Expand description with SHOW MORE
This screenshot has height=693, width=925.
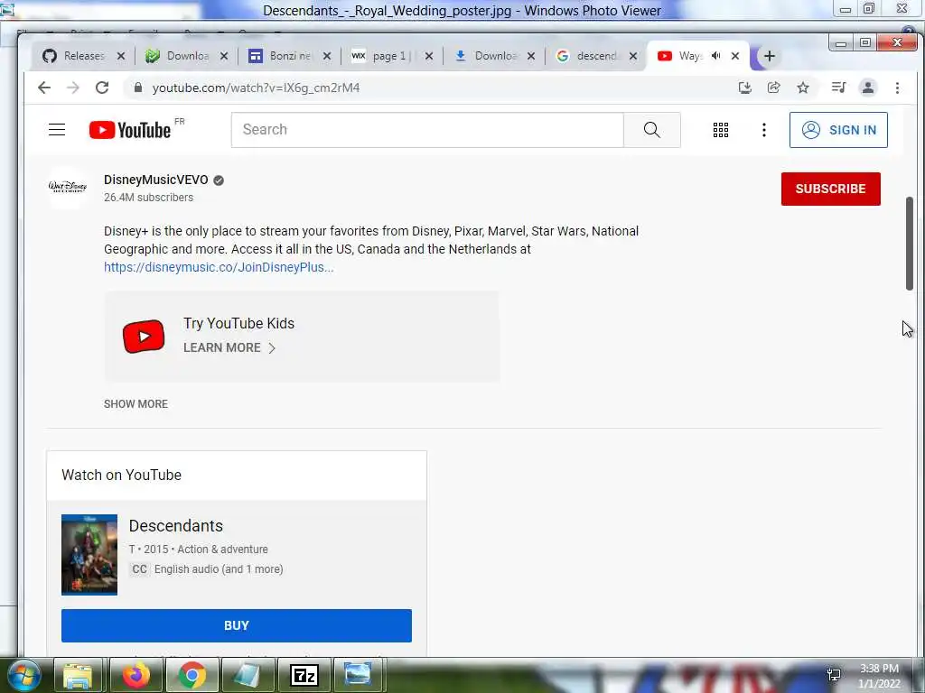135,404
